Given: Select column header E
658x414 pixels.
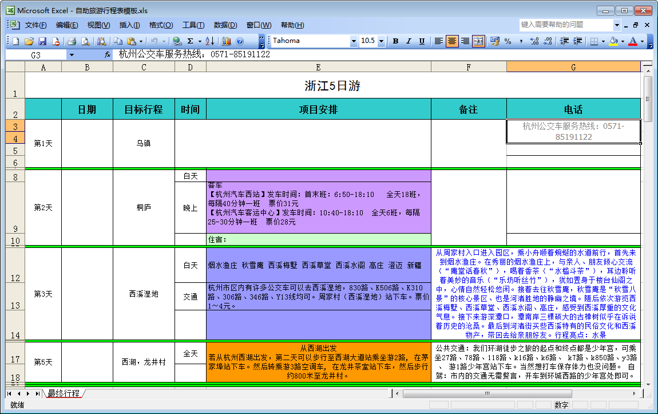Looking at the screenshot, I should coord(318,67).
